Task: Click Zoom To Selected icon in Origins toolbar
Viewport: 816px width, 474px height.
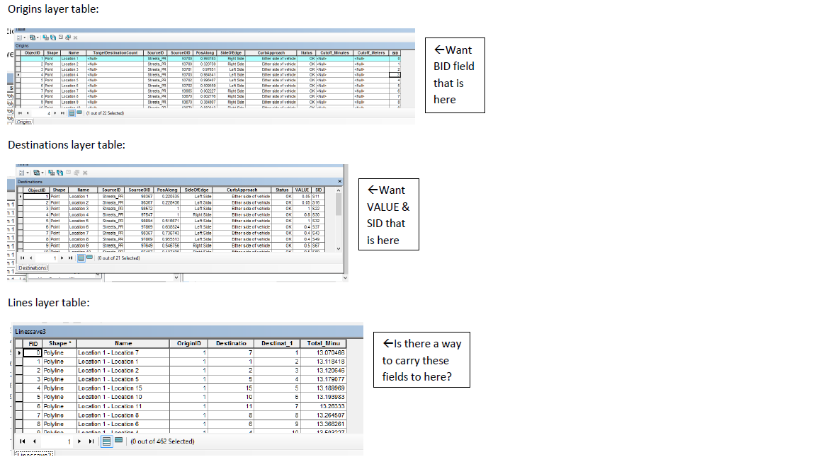Action: click(68, 37)
